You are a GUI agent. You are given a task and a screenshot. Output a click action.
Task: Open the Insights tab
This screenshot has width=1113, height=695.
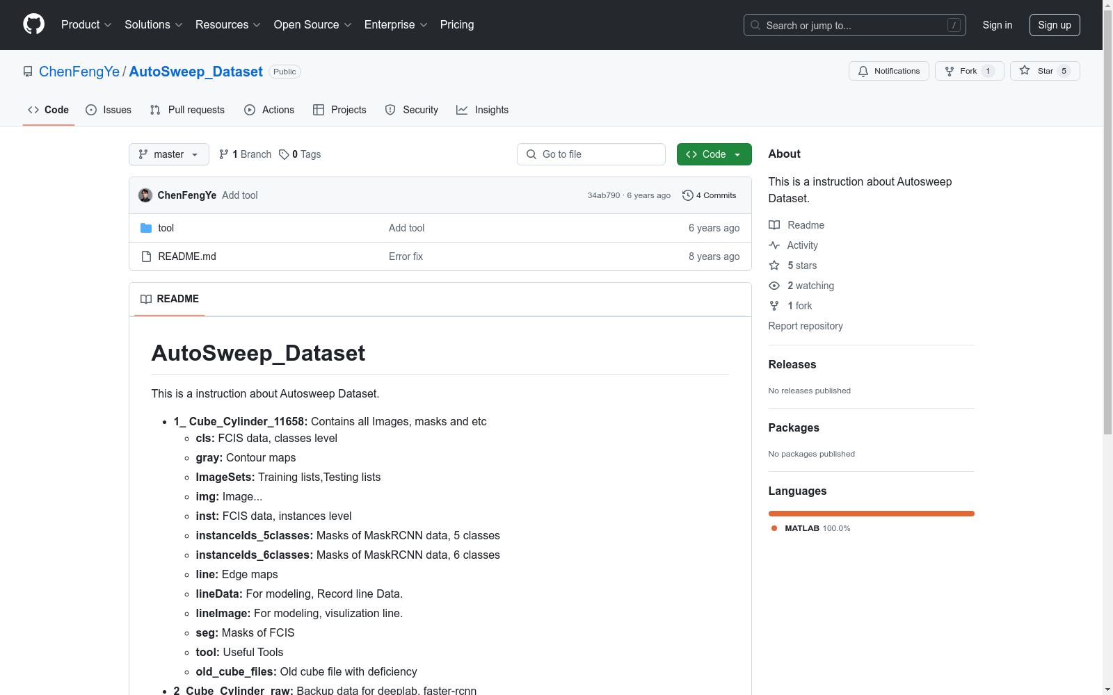click(x=483, y=110)
